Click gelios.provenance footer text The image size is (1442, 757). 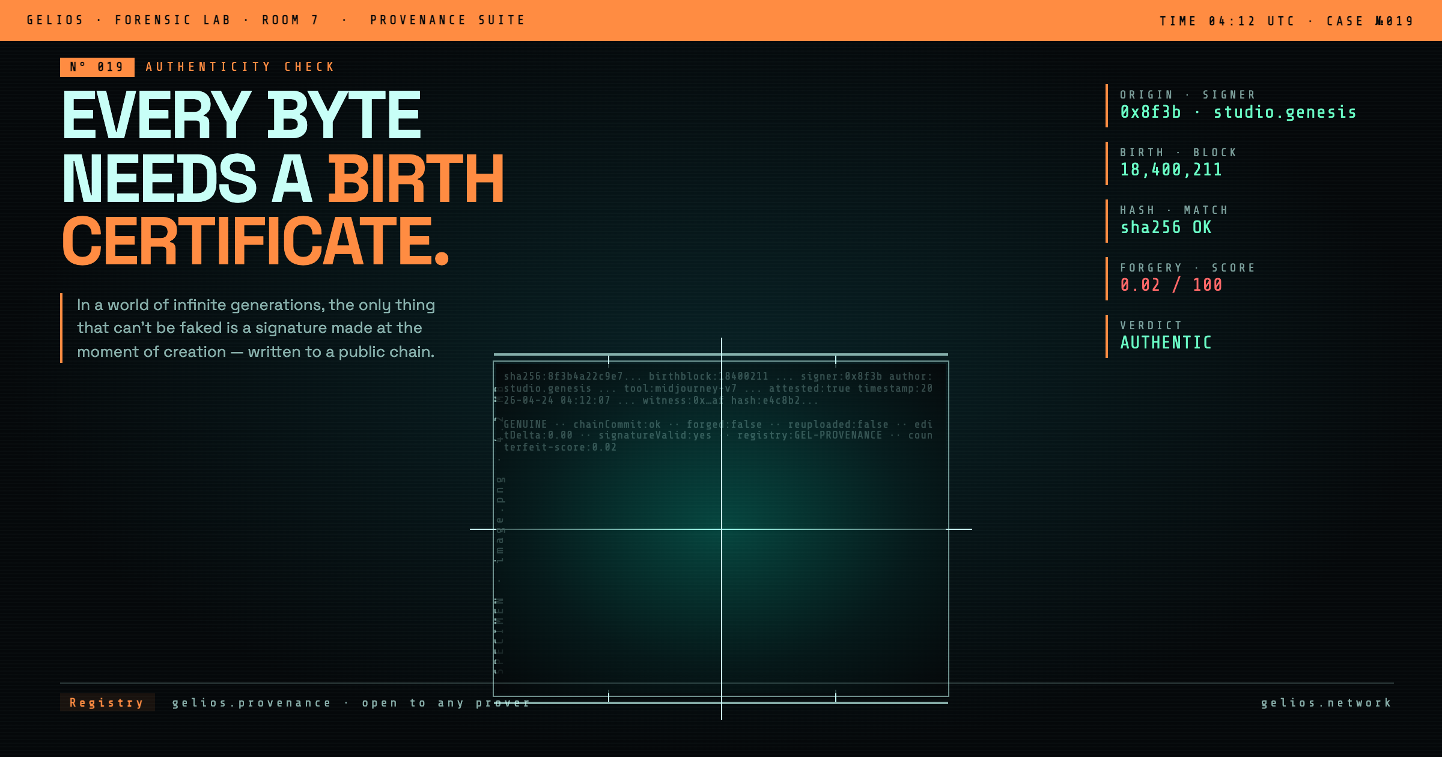click(252, 702)
